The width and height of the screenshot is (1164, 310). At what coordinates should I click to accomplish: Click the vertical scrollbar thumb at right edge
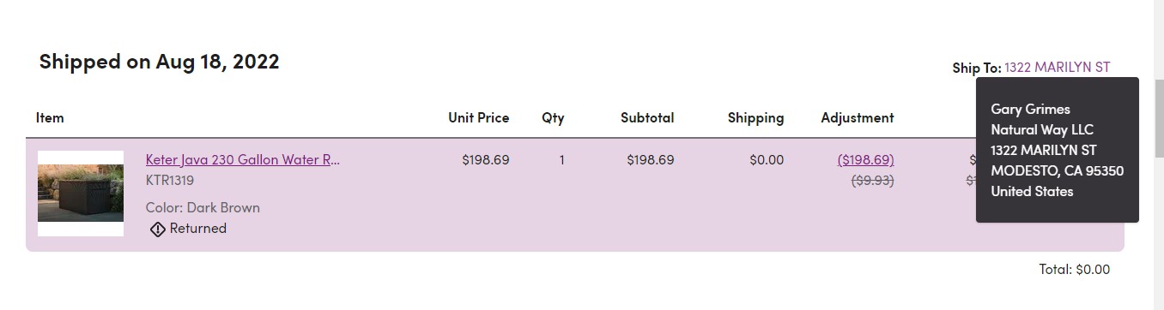pos(1159,109)
